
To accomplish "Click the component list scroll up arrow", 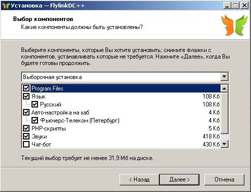I will pos(224,88).
